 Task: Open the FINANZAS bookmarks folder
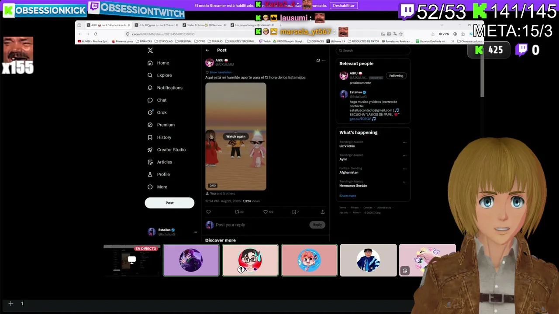coord(144,41)
